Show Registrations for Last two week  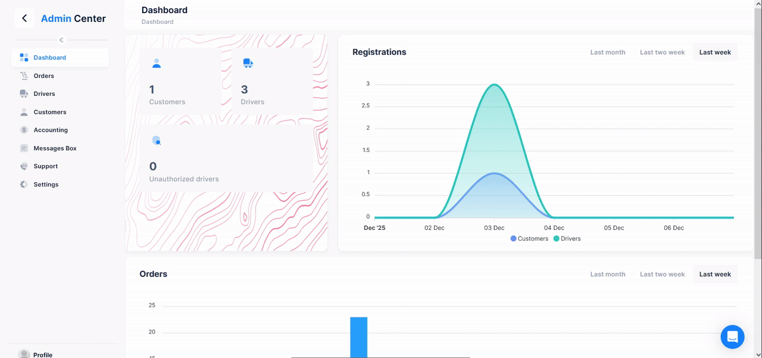click(662, 52)
